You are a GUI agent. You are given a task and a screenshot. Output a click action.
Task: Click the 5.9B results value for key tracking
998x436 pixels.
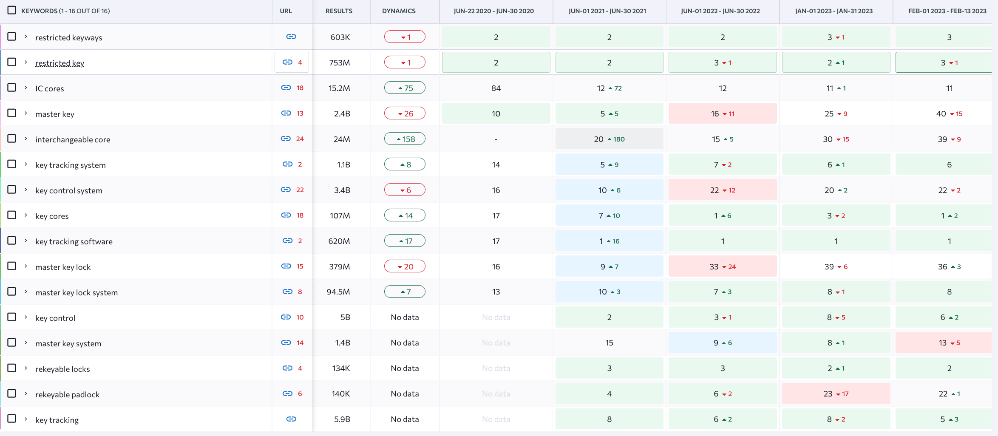coord(342,419)
